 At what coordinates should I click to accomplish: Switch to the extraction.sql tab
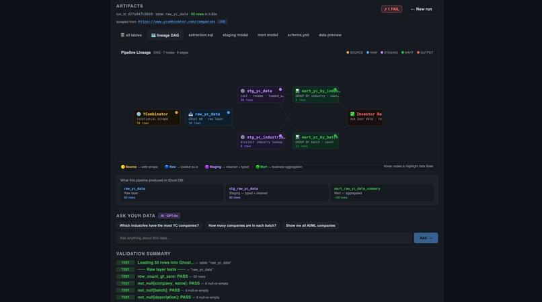201,35
